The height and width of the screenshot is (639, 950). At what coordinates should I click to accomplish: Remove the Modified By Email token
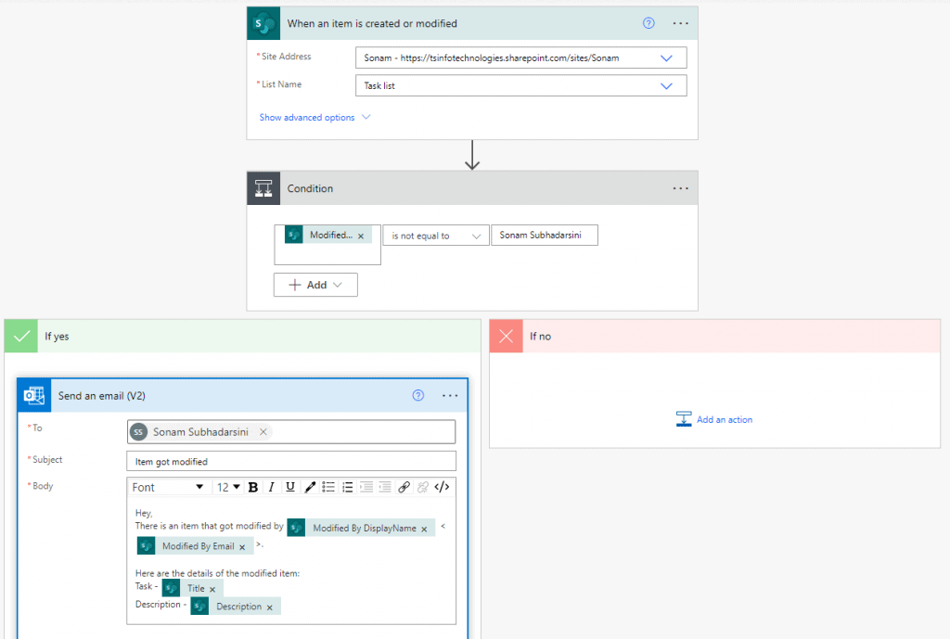[x=242, y=547]
